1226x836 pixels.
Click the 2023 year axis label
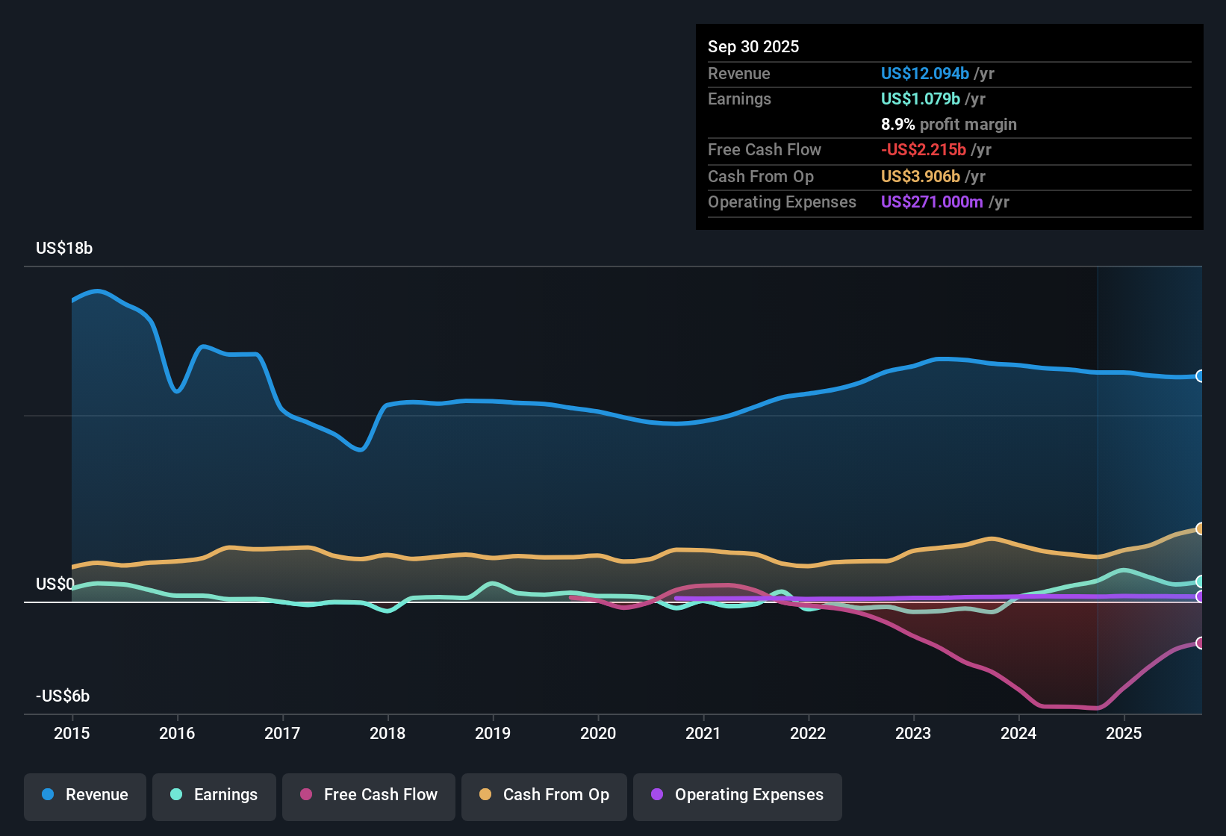[x=913, y=734]
